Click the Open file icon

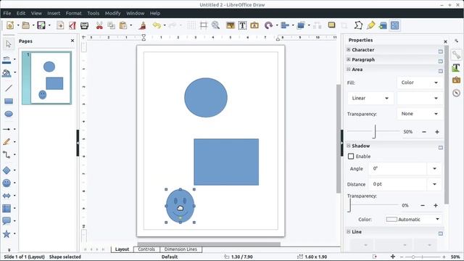pyautogui.click(x=26, y=25)
